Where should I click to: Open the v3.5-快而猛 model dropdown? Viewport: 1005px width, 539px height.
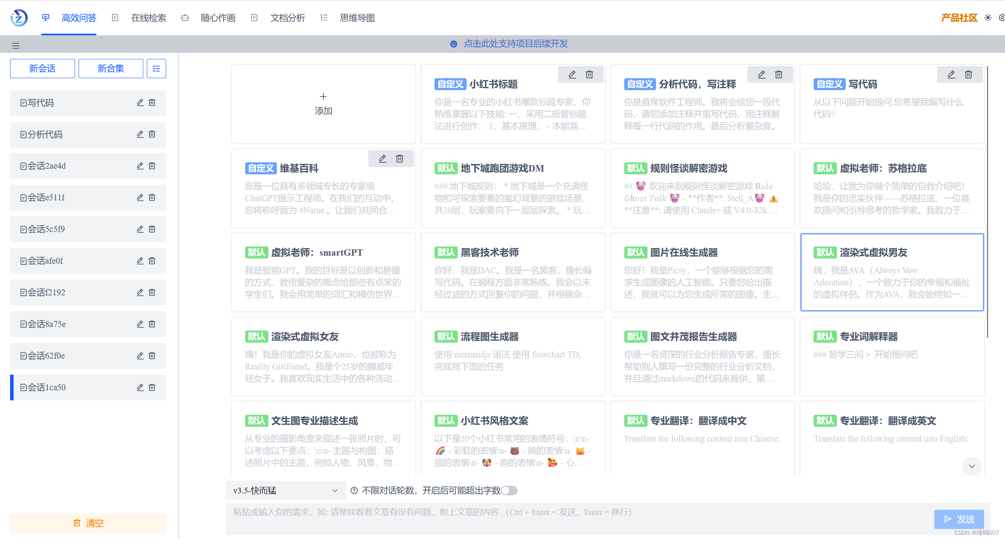click(x=286, y=491)
